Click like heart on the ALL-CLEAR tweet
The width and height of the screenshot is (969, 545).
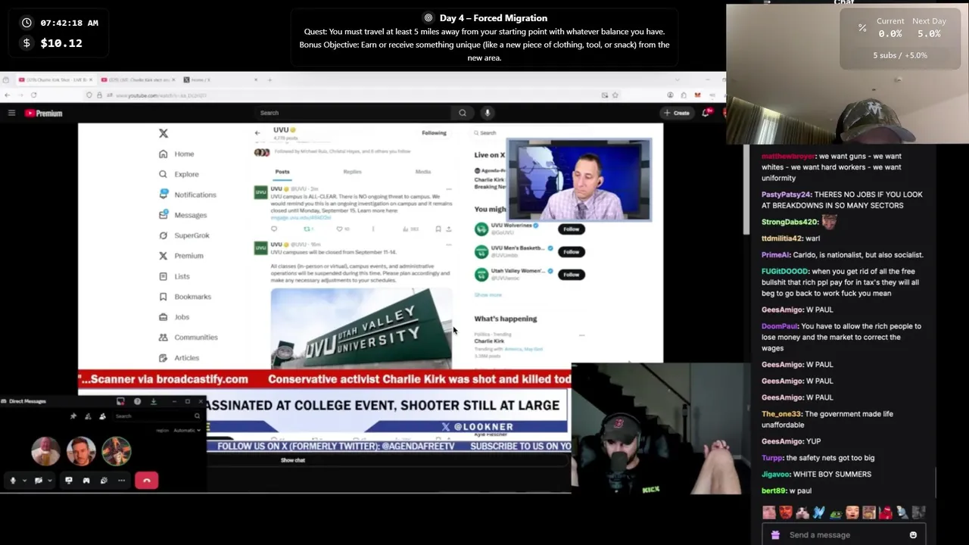[339, 229]
